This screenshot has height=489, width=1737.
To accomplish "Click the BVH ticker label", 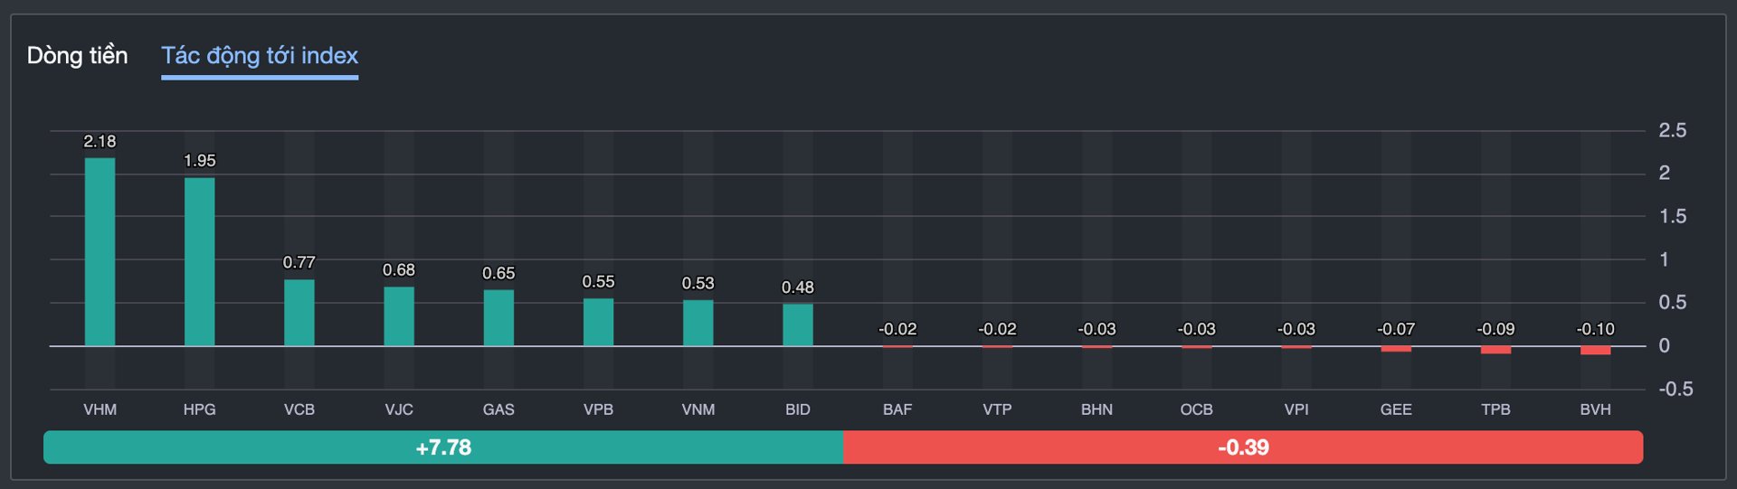I will click(1595, 409).
